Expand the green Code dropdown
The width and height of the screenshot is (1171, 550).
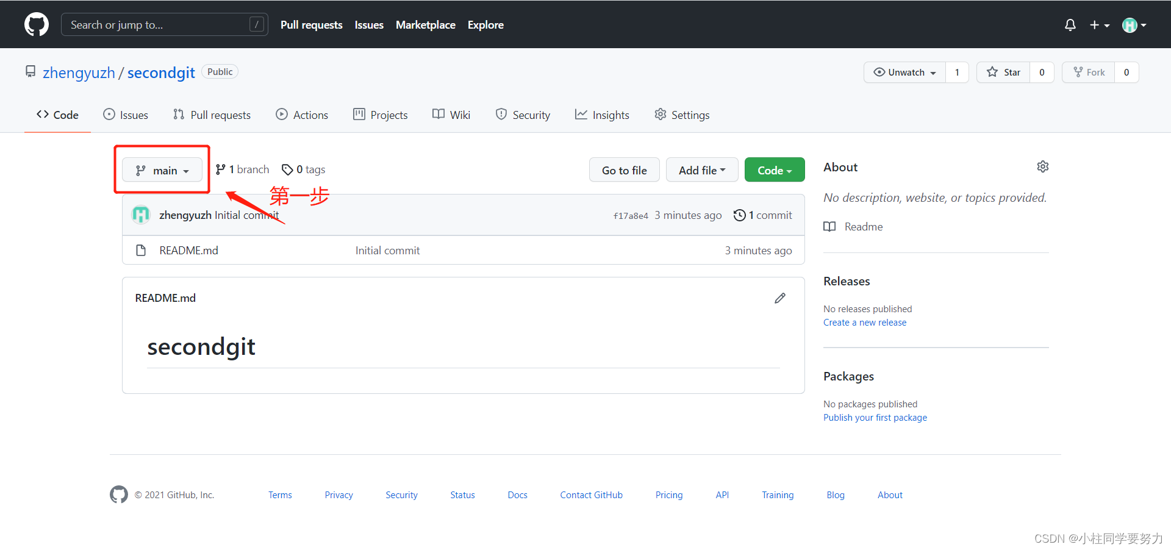pyautogui.click(x=775, y=170)
